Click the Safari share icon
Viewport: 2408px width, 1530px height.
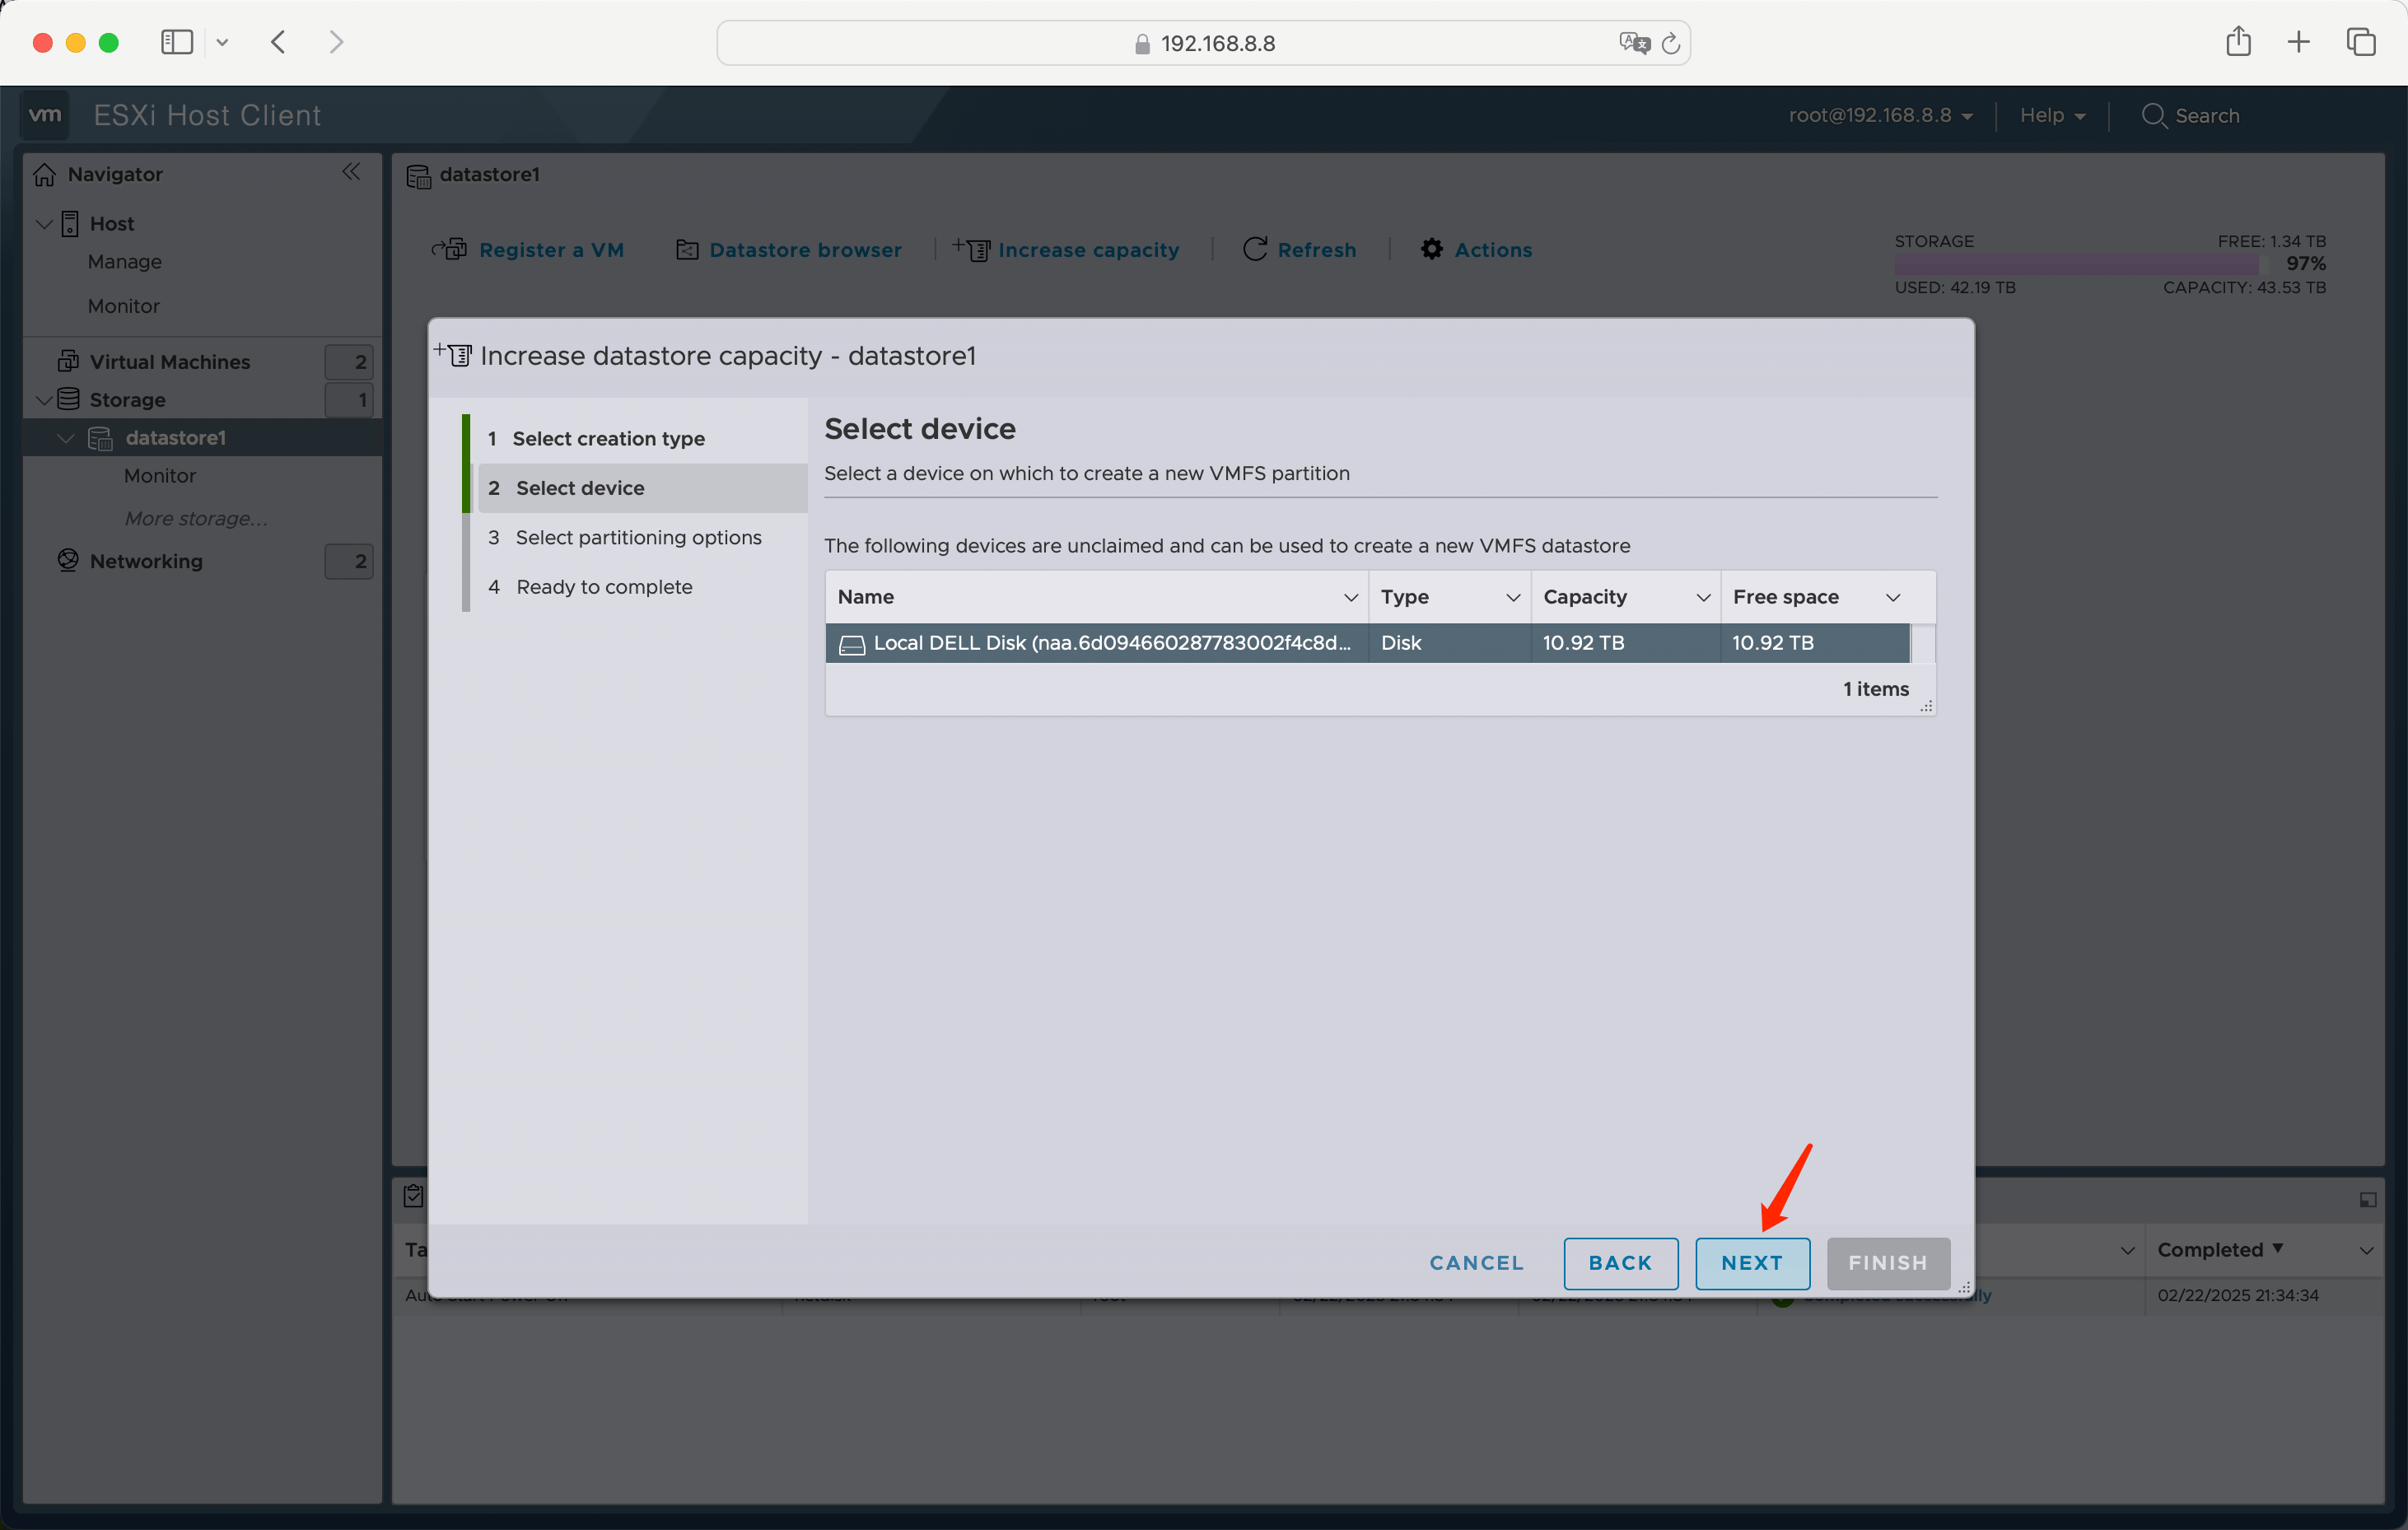(x=2239, y=41)
